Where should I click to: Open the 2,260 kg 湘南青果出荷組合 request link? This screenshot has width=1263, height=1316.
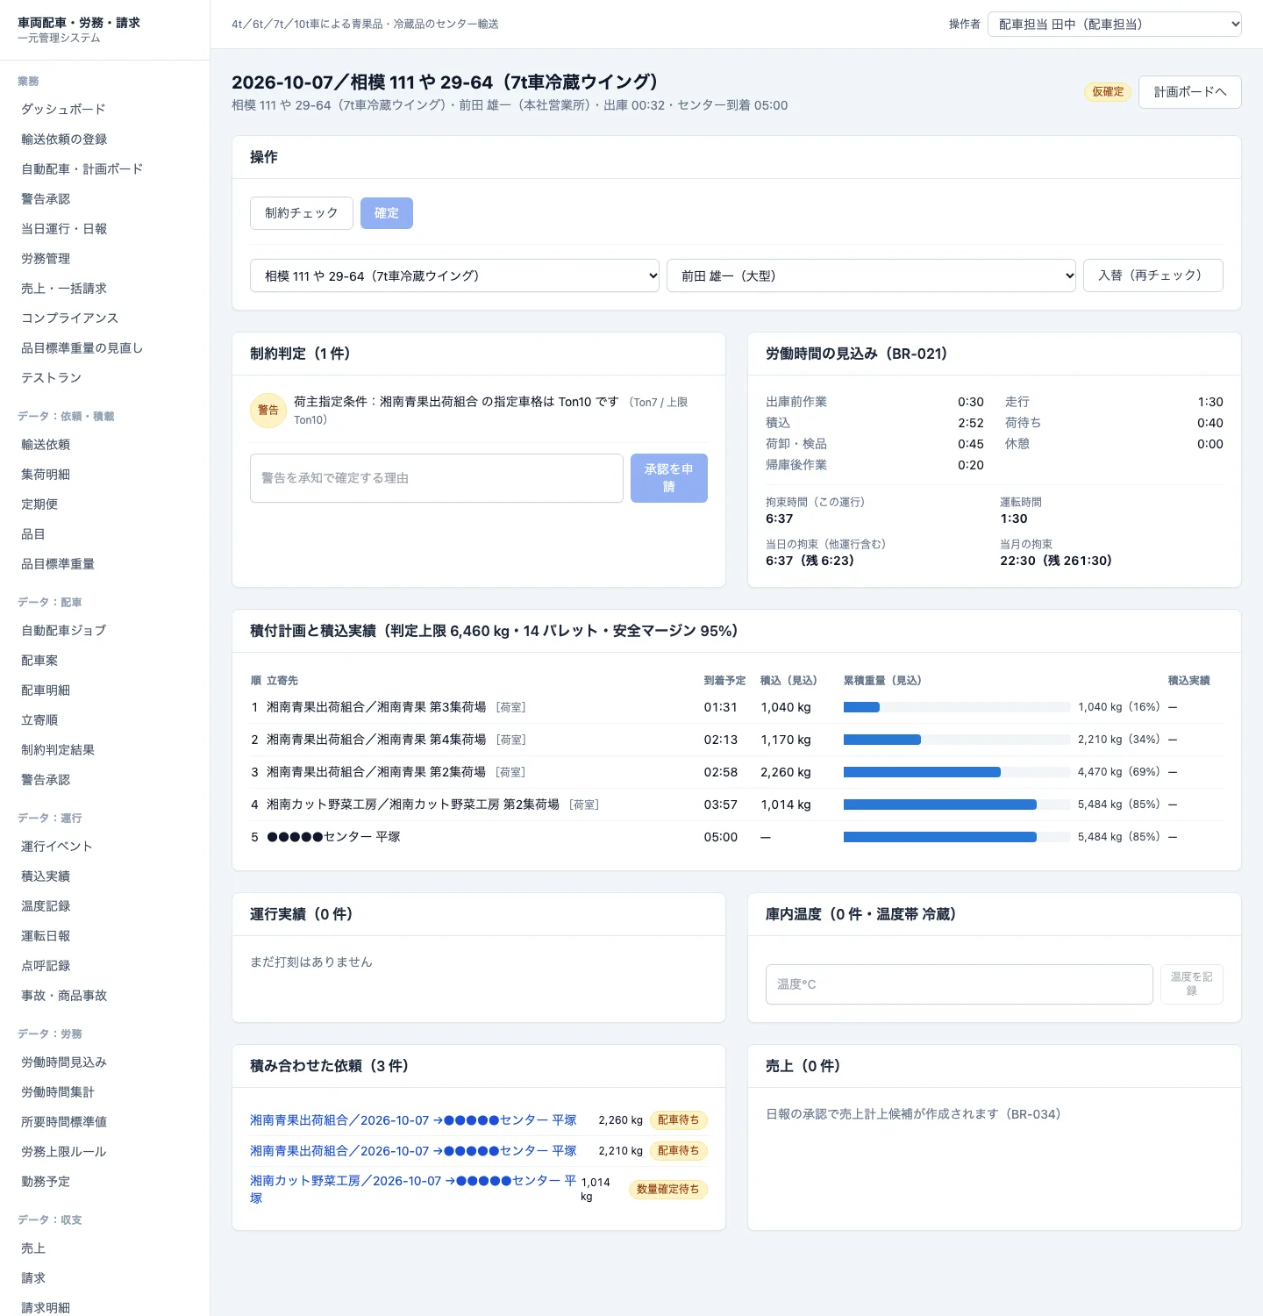[x=413, y=1120]
